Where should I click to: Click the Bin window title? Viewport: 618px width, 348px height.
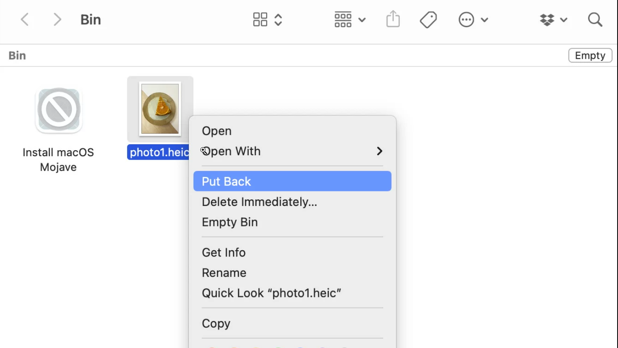(91, 20)
